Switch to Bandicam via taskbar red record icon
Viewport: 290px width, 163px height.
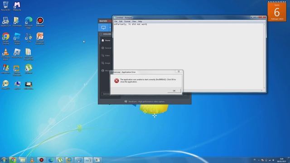click(41, 160)
